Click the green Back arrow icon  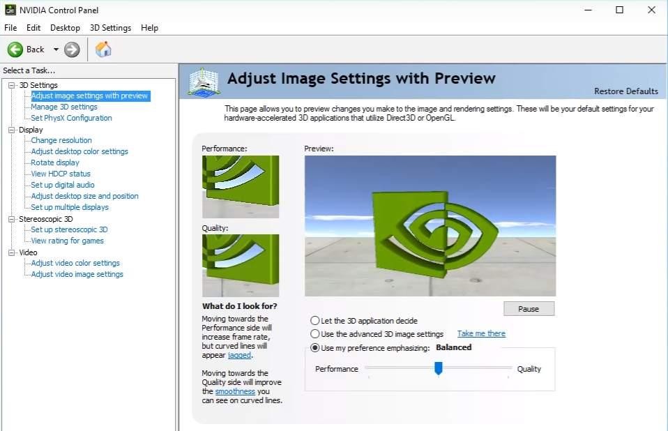point(15,50)
